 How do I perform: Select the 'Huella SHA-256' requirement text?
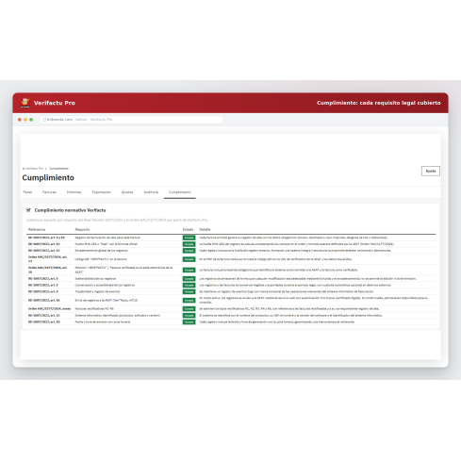107,244
